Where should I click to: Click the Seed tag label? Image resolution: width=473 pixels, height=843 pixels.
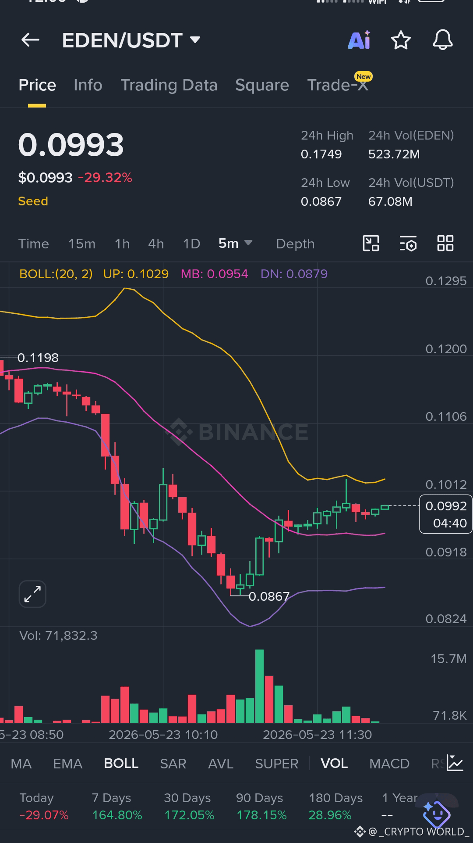[33, 201]
